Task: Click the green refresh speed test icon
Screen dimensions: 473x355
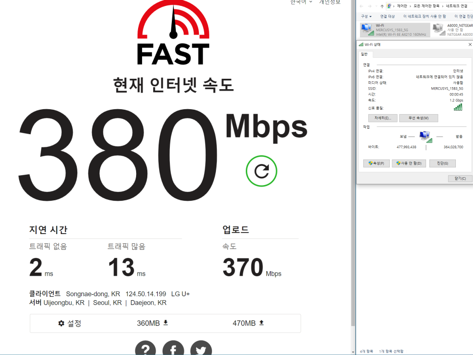Action: pos(261,171)
